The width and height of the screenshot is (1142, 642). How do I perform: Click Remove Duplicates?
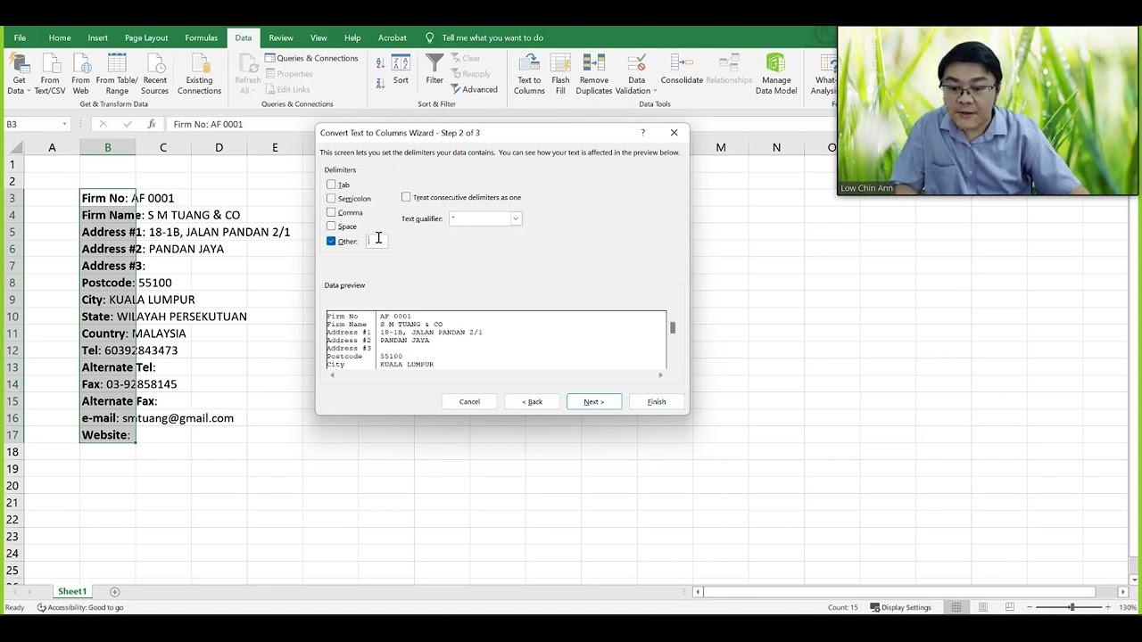click(594, 74)
